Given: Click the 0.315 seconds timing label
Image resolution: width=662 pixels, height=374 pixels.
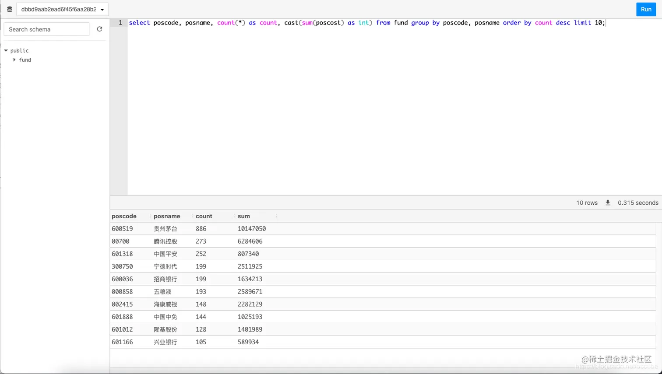Looking at the screenshot, I should point(638,203).
